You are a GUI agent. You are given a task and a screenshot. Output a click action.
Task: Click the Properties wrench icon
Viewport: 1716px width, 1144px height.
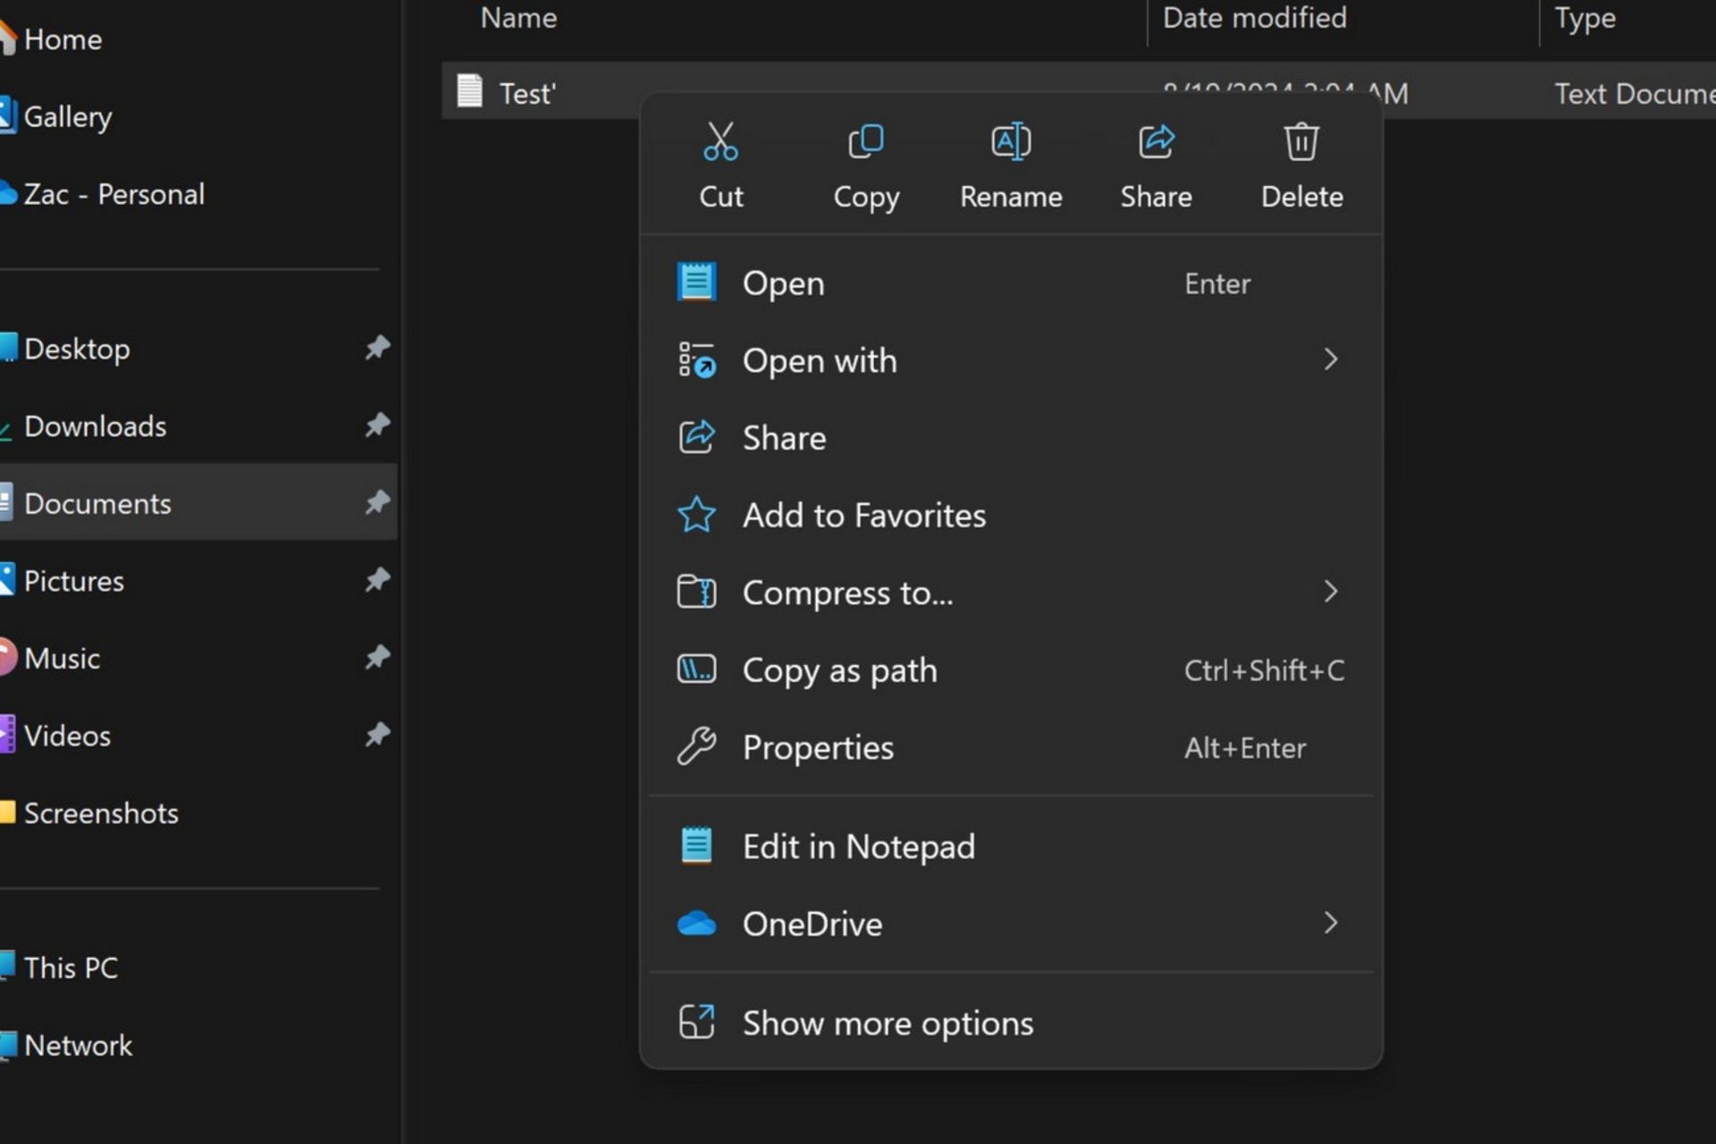coord(697,745)
